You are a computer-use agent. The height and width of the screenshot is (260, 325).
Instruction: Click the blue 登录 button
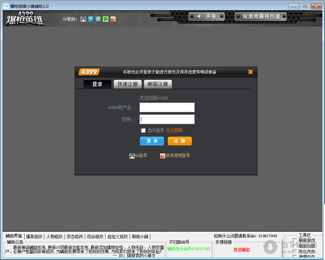click(x=152, y=141)
